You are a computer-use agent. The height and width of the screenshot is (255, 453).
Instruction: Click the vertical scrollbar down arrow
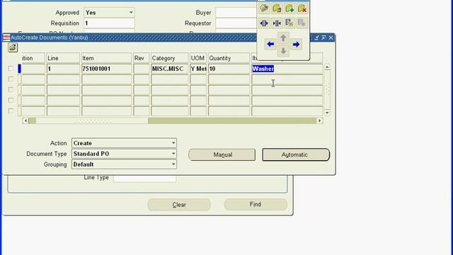(x=327, y=113)
